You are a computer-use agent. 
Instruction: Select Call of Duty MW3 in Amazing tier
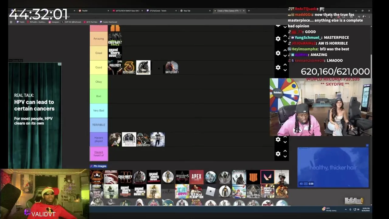115,39
